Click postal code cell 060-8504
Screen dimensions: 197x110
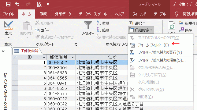coord(61,68)
